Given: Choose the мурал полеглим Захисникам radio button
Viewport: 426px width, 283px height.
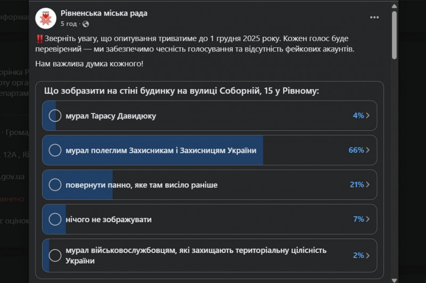Looking at the screenshot, I should click(55, 151).
